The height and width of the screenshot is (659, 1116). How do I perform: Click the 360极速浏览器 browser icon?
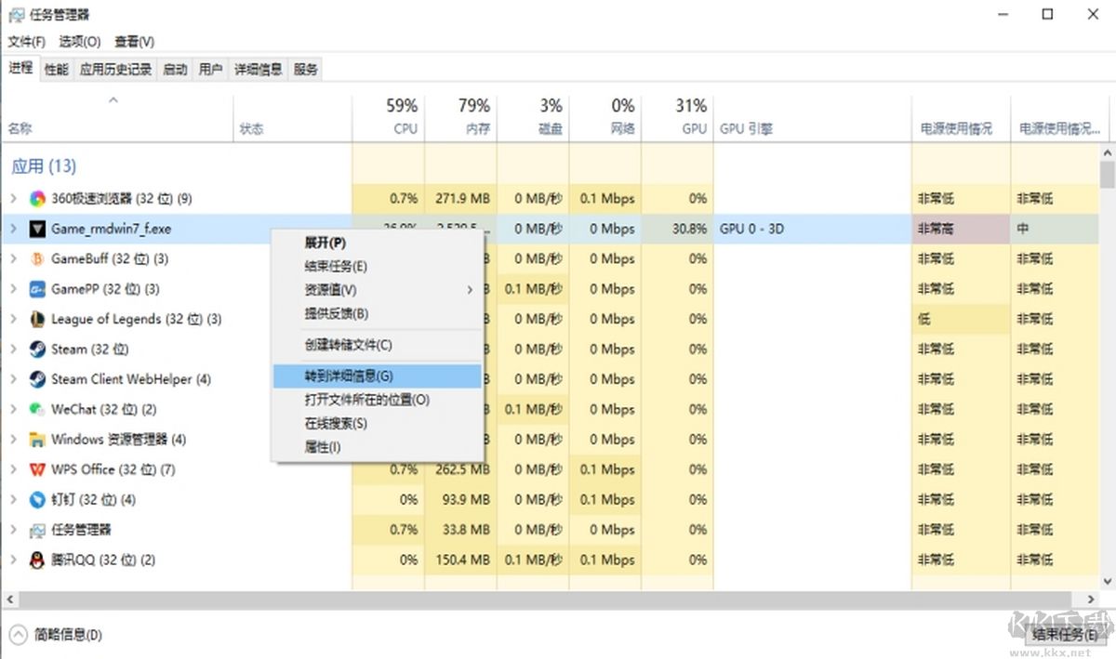(x=36, y=198)
